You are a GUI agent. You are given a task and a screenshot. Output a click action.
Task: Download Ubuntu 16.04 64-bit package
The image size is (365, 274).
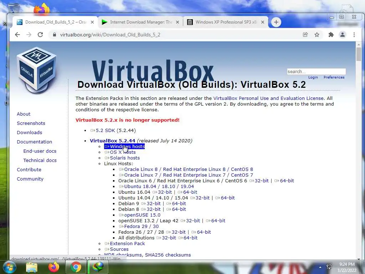tap(187, 192)
